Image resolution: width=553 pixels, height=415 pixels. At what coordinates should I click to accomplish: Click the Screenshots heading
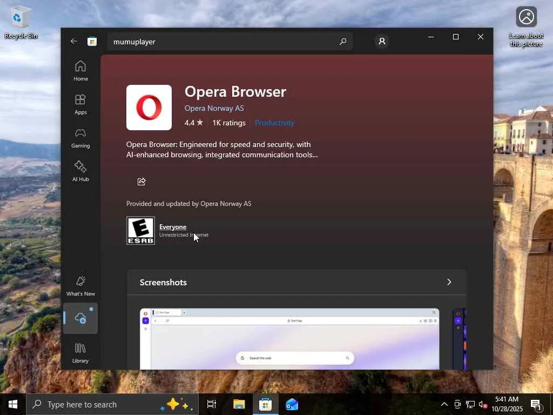163,282
